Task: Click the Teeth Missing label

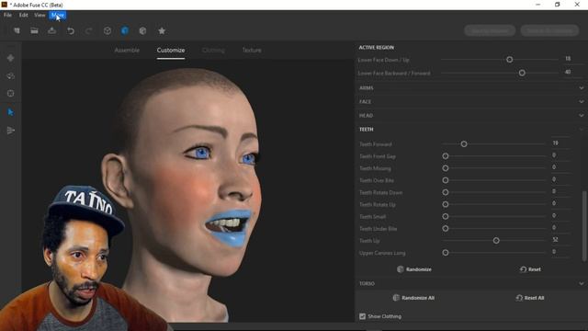Action: [375, 168]
